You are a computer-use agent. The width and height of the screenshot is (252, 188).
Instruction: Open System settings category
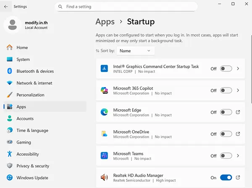coord(45,59)
